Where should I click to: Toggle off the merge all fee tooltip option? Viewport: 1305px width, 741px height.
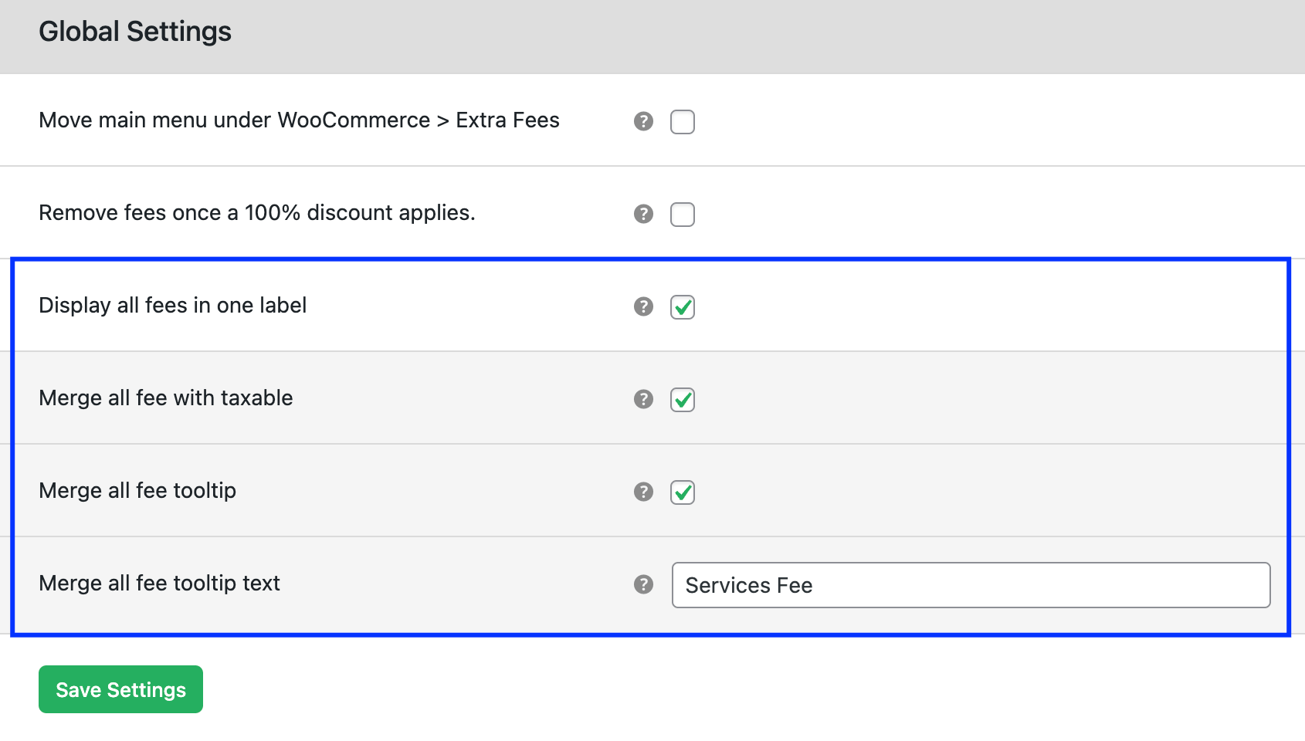pyautogui.click(x=683, y=492)
